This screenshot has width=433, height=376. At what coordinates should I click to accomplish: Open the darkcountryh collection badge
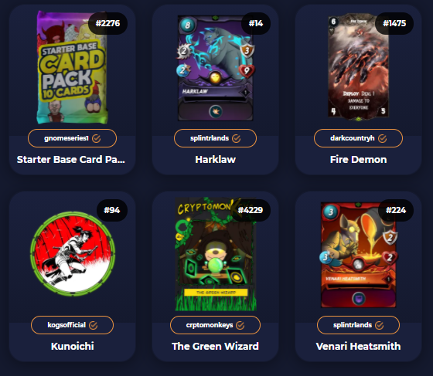pyautogui.click(x=358, y=138)
